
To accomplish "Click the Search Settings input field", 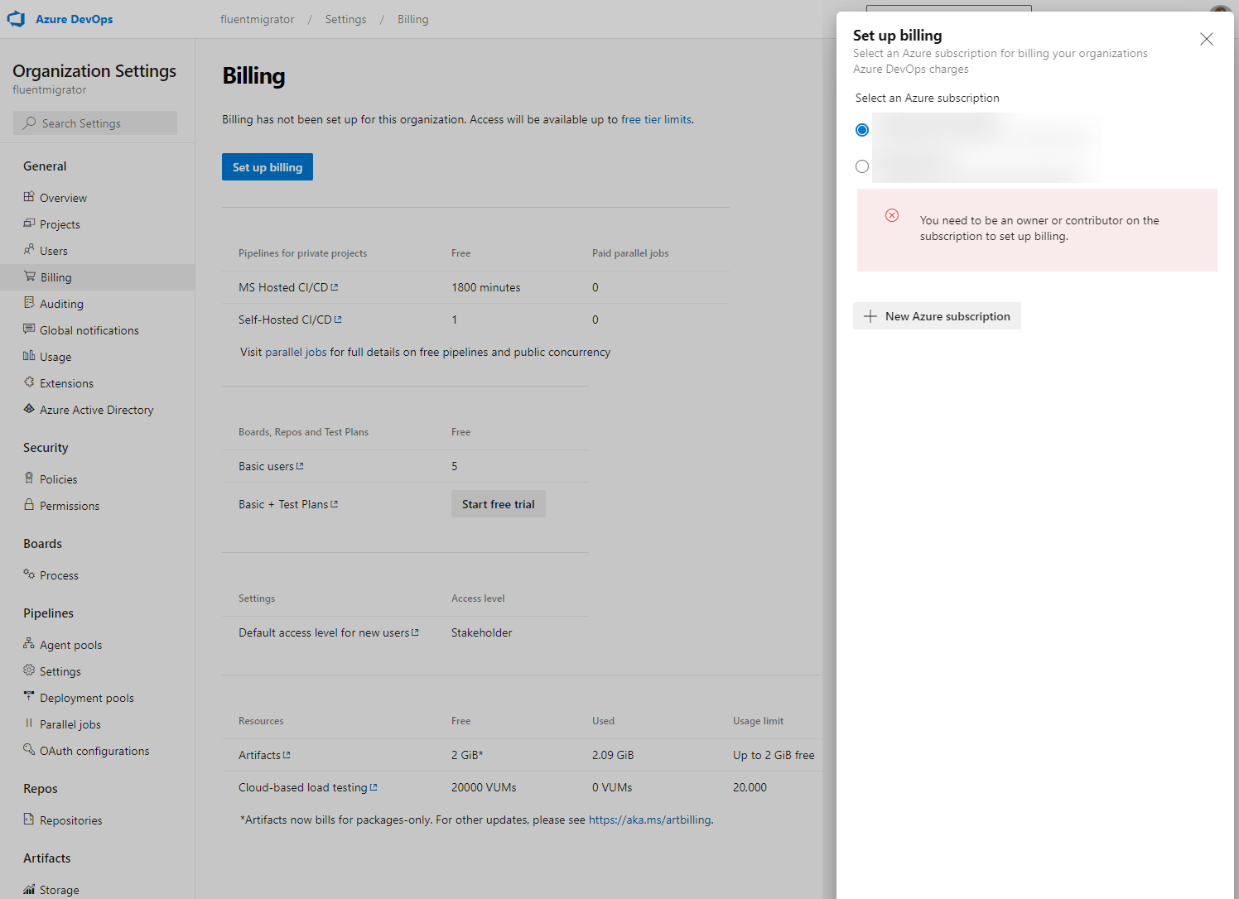I will [x=95, y=123].
